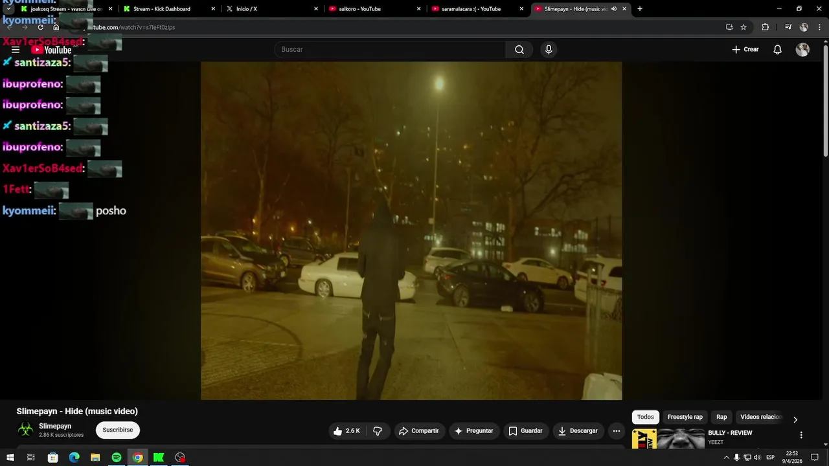Open the Windows Start menu
829x466 pixels.
click(x=10, y=458)
